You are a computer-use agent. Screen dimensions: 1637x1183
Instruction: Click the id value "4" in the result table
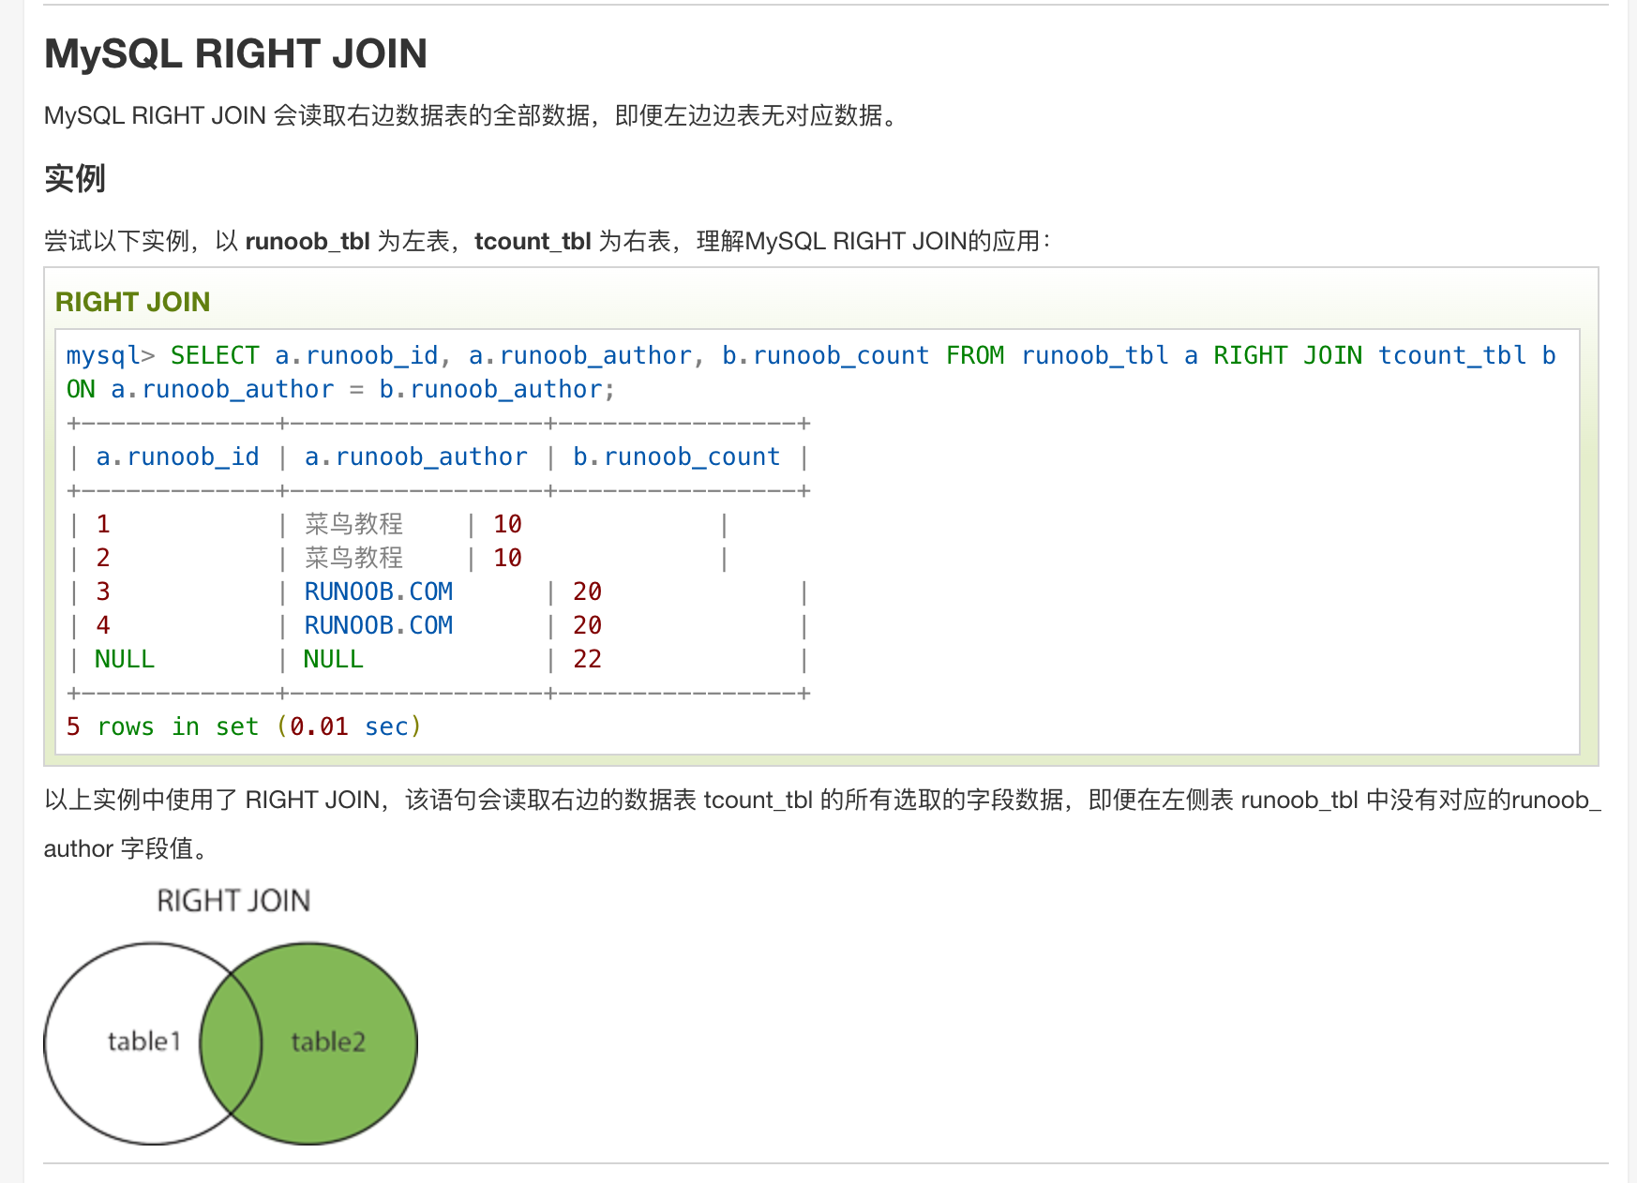click(103, 626)
